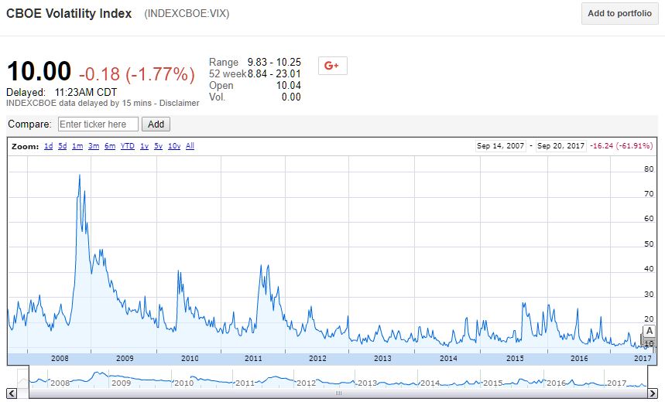This screenshot has height=402, width=665.
Task: Click the left scroll arrow of the timeline
Action: coord(12,393)
